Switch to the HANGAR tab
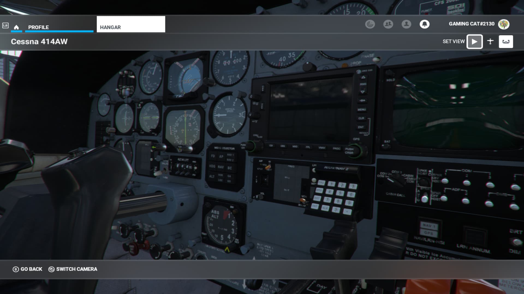The width and height of the screenshot is (524, 294). (x=110, y=27)
